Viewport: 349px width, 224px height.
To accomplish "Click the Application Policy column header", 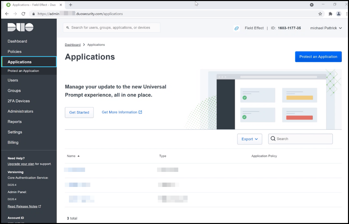I will pos(264,156).
